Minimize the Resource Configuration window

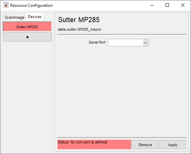(x=152, y=5)
